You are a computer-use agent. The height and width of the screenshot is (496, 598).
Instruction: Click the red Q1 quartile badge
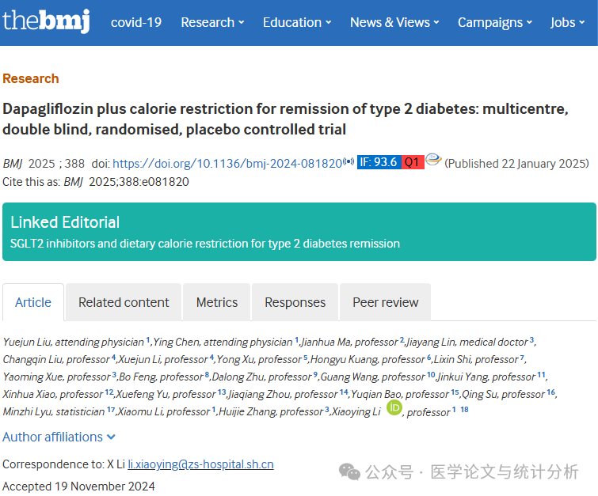coord(412,163)
